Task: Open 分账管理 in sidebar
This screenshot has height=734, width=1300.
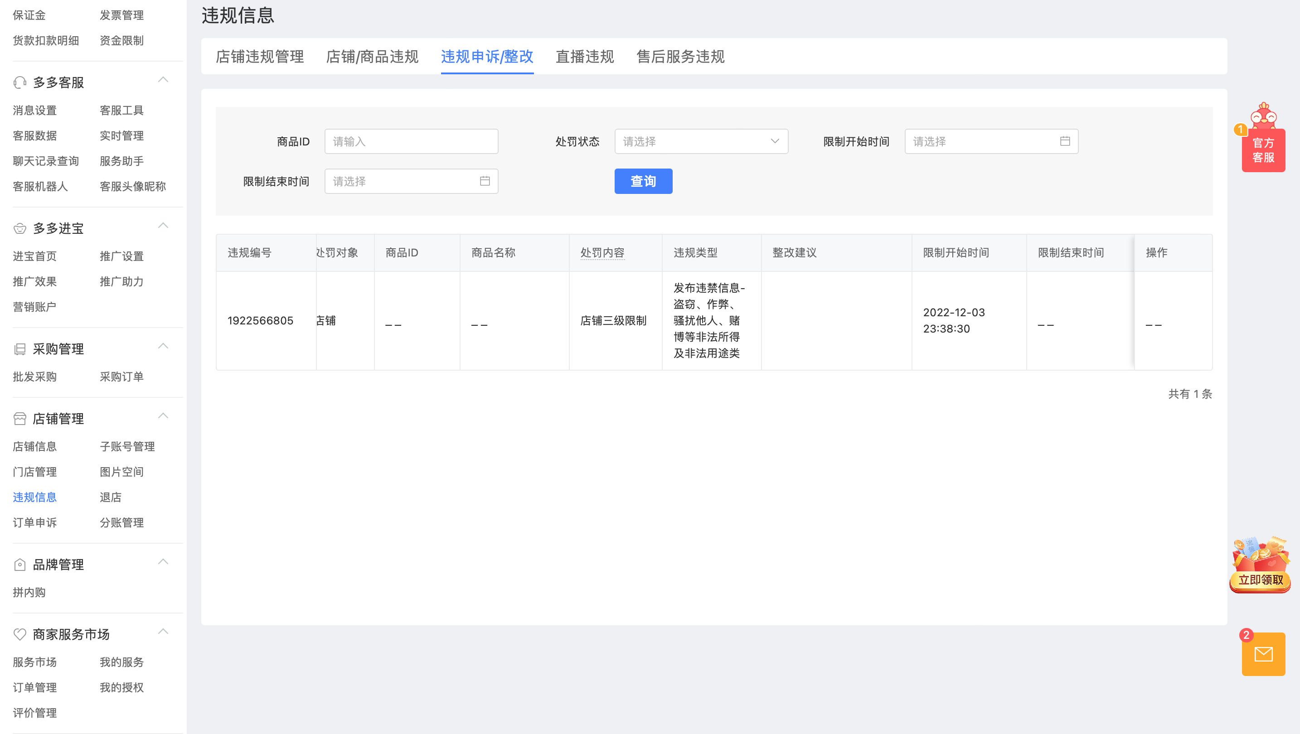Action: 121,522
